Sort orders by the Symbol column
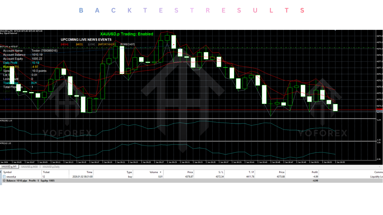The width and height of the screenshot is (383, 215). (7, 172)
